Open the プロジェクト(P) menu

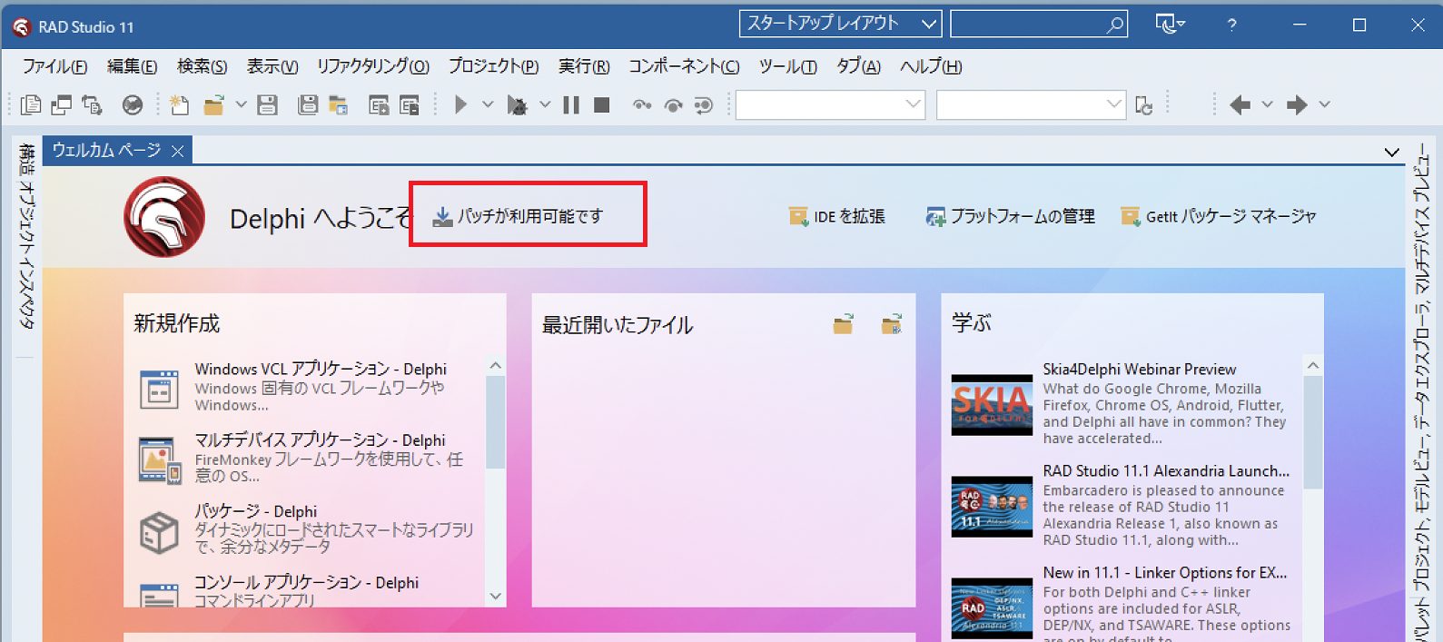click(x=493, y=66)
